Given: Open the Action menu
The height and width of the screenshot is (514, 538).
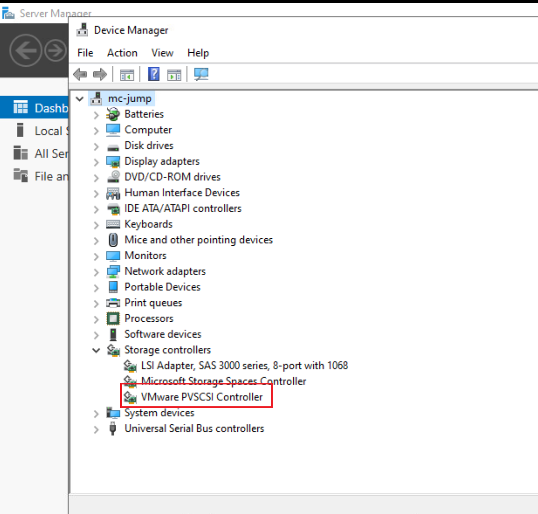Looking at the screenshot, I should [x=122, y=53].
